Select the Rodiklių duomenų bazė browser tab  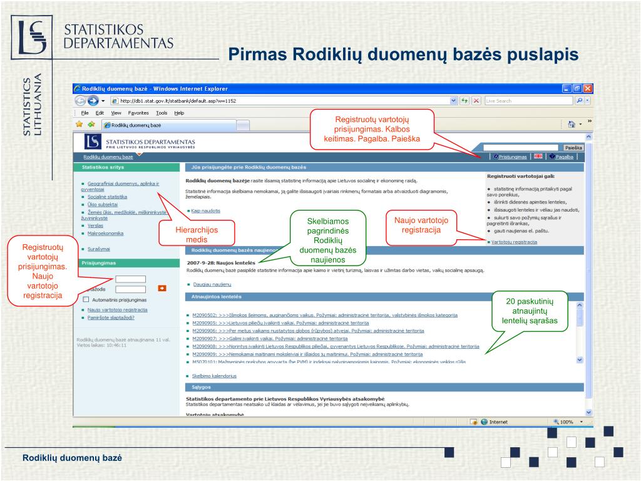click(169, 125)
